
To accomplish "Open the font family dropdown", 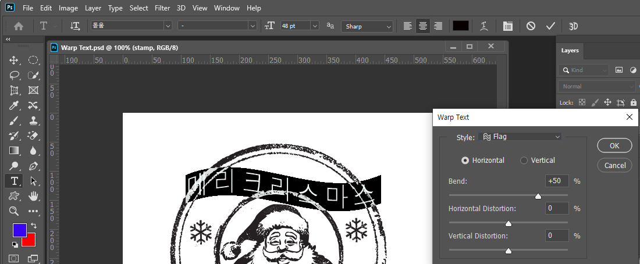I will pos(168,26).
